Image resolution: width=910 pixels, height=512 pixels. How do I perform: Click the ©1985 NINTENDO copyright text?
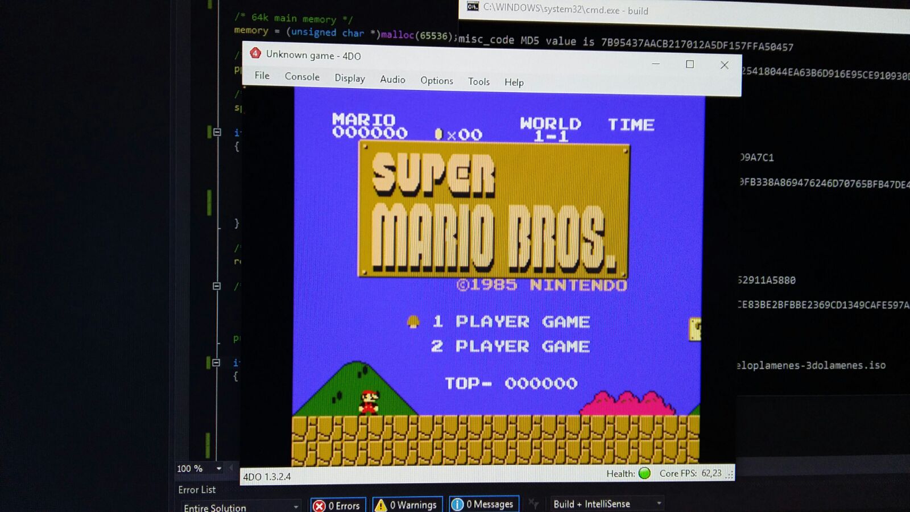click(541, 284)
